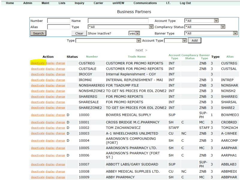Open the Account Type filter dropdown
This screenshot has width=240, height=180.
click(201, 20)
